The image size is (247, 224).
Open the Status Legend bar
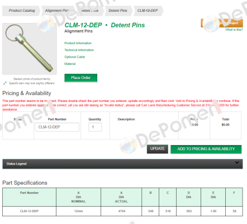point(122,164)
